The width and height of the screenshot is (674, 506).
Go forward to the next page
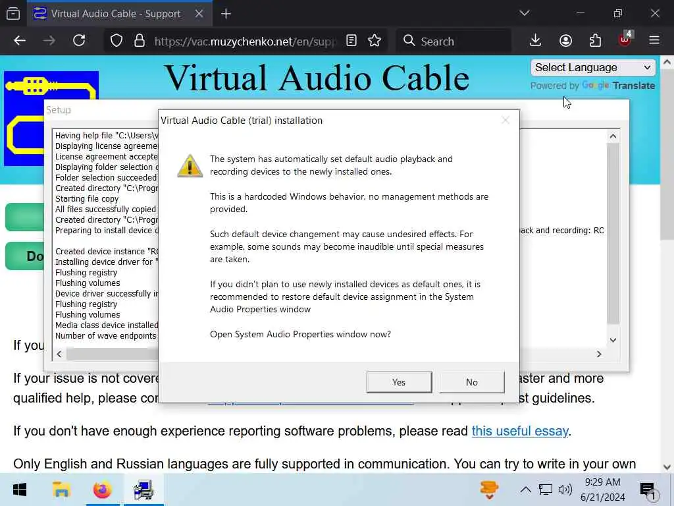(49, 41)
